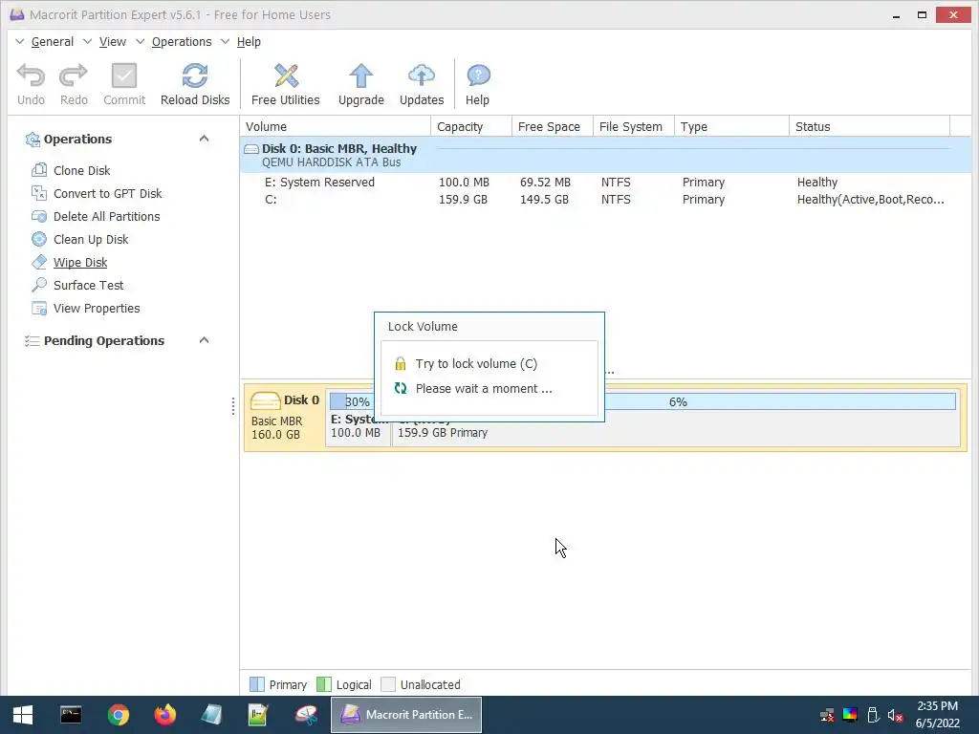Click the Unallocated legend color swatch

[388, 684]
